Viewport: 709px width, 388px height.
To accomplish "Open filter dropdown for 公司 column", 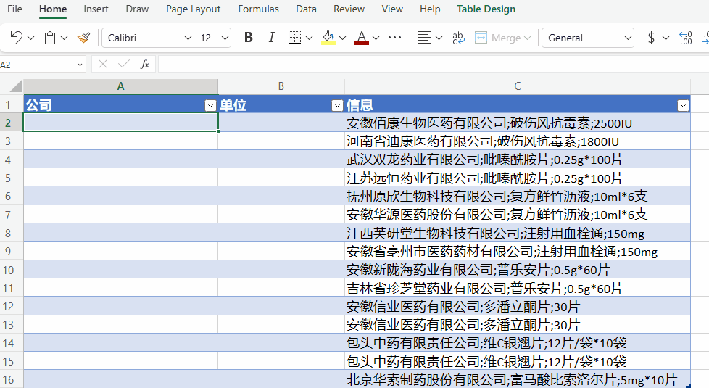I will (x=210, y=105).
